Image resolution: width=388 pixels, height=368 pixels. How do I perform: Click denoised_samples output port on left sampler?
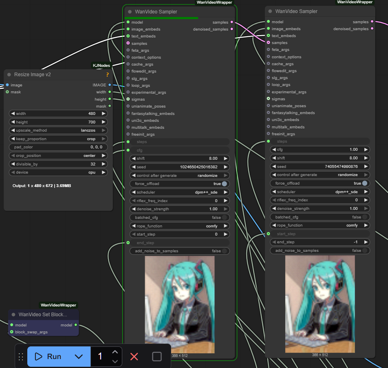(231, 29)
